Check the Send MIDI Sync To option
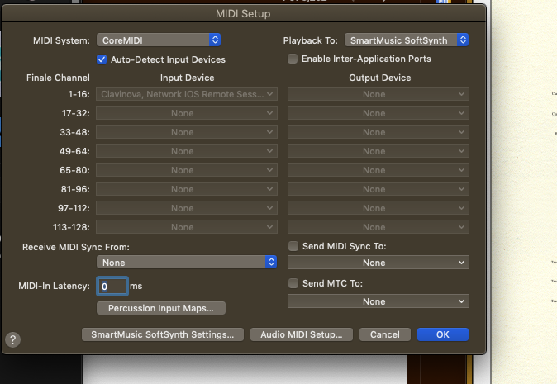The height and width of the screenshot is (384, 557). pyautogui.click(x=293, y=246)
